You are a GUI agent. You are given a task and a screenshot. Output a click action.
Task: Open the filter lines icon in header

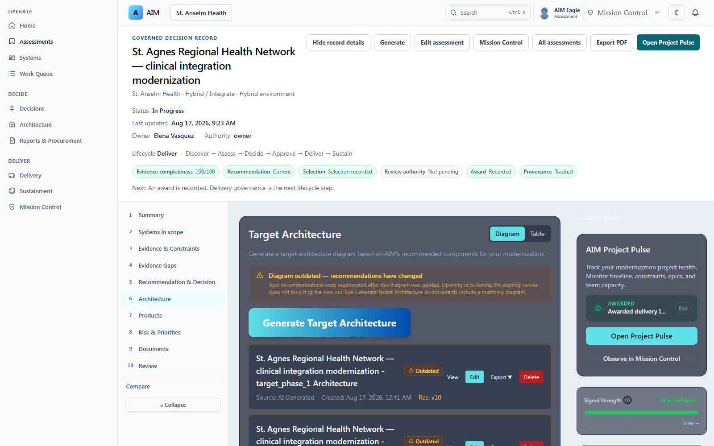(x=657, y=12)
